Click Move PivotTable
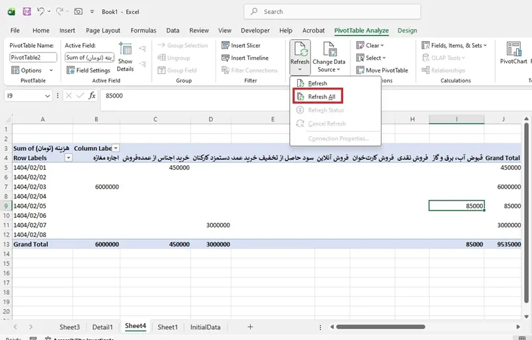 click(382, 70)
